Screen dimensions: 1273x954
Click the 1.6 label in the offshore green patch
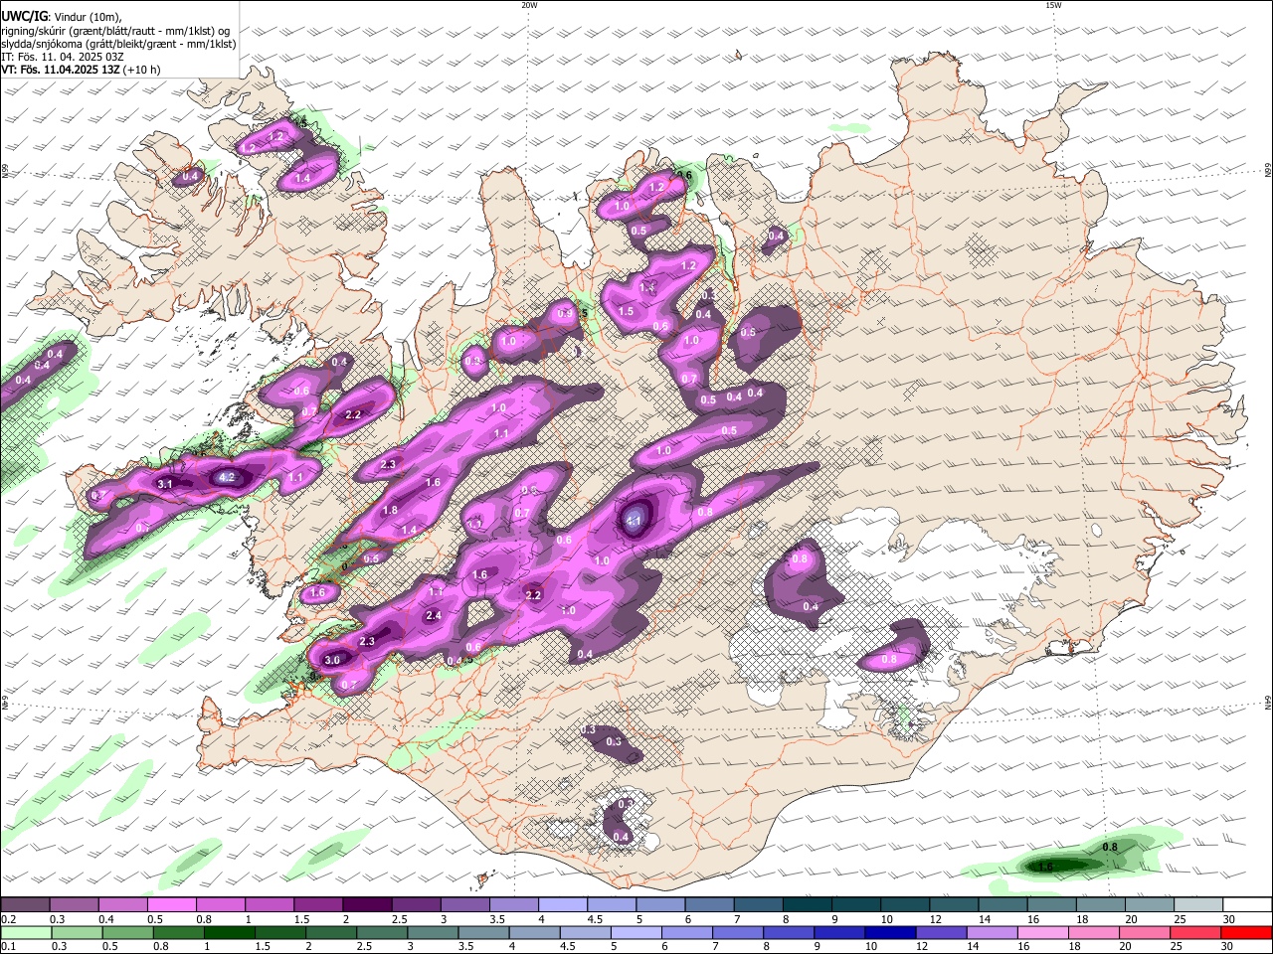click(x=1045, y=868)
